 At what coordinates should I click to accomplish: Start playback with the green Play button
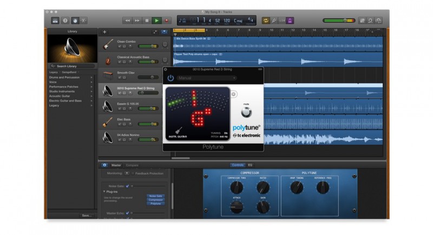pos(156,21)
